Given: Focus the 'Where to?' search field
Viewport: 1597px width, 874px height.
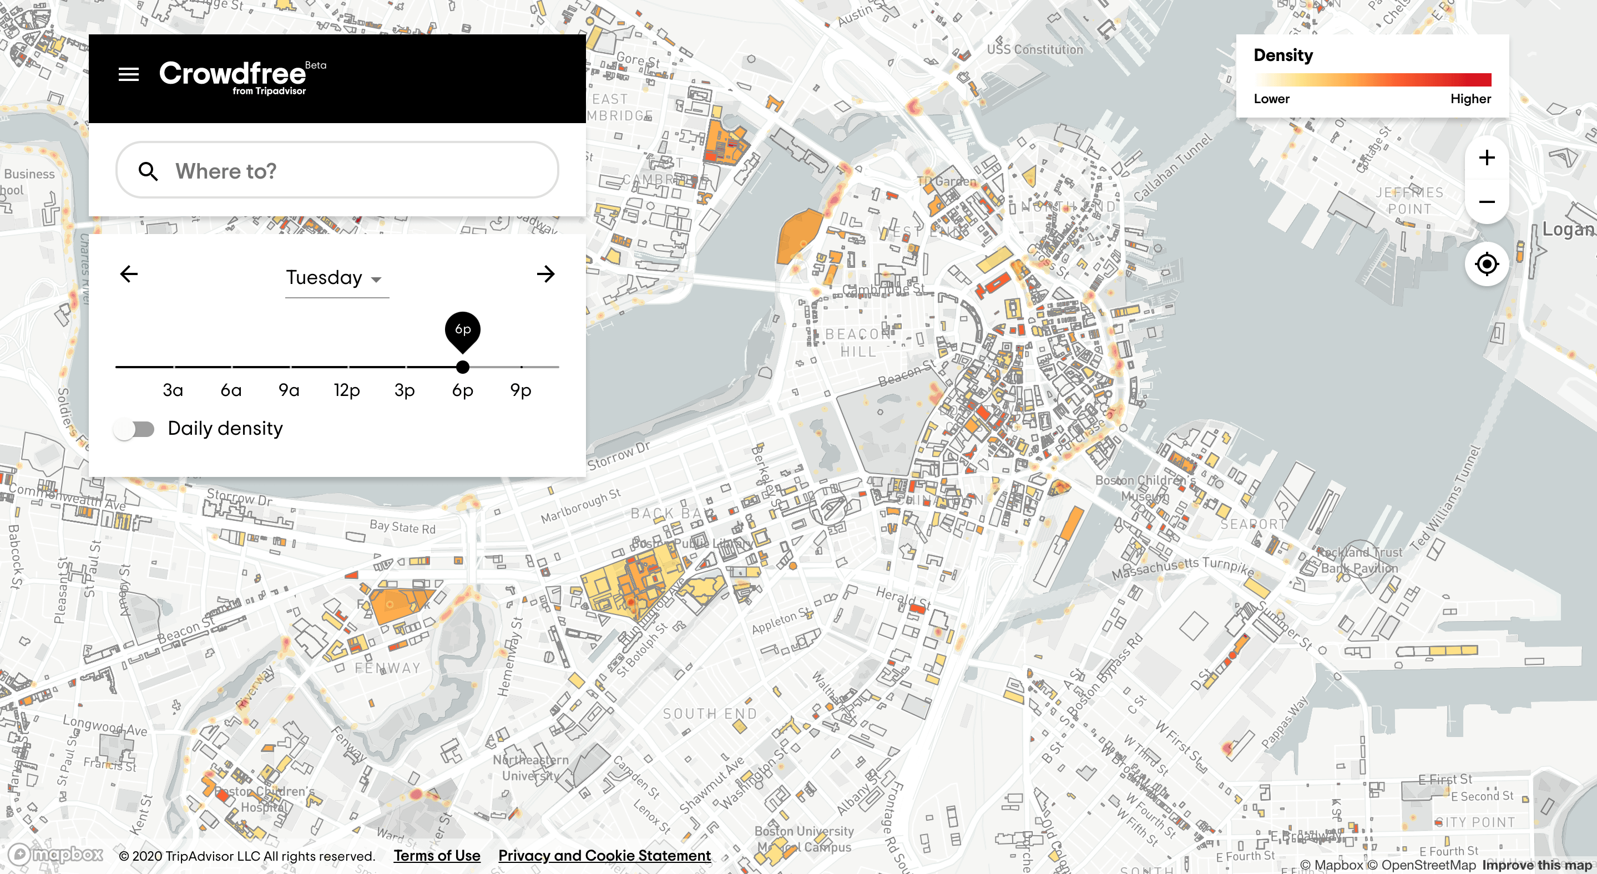Looking at the screenshot, I should 337,170.
